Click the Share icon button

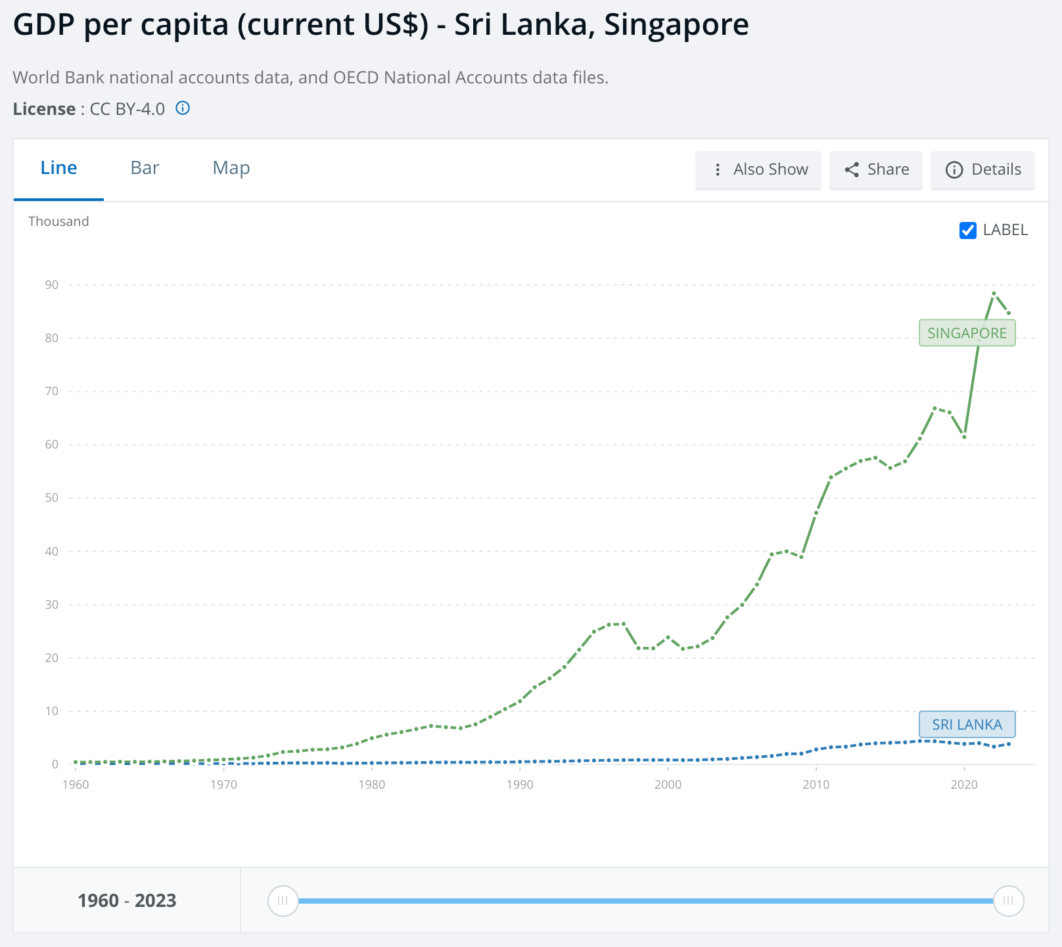[x=852, y=170]
